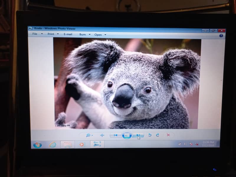Open the zoom magnifier control

tap(88, 135)
